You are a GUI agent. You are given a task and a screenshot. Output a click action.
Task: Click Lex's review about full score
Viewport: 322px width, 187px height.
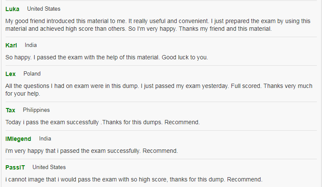click(x=159, y=90)
